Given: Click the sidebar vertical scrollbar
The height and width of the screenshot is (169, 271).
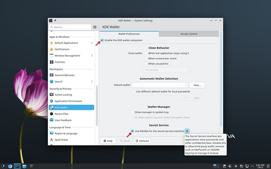Looking at the screenshot, I should pyautogui.click(x=97, y=105).
